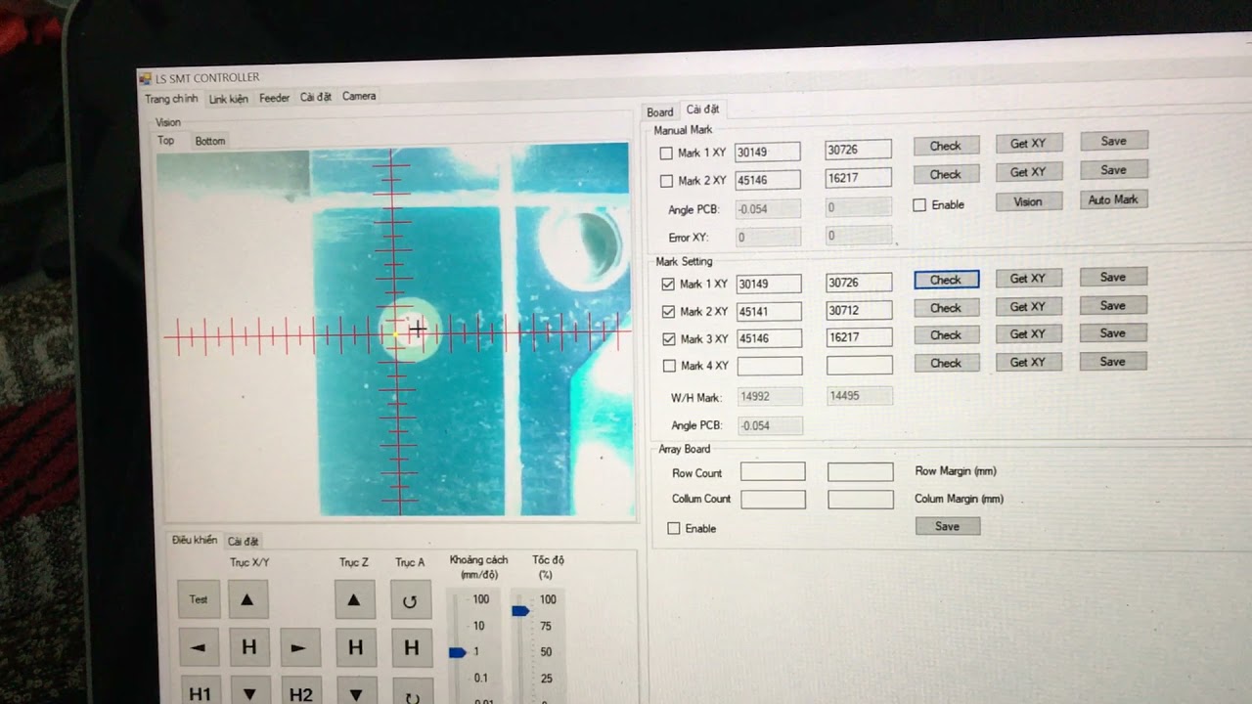This screenshot has width=1252, height=704.
Task: Uncheck Mark 2 XY in Mark Setting
Action: coord(669,312)
